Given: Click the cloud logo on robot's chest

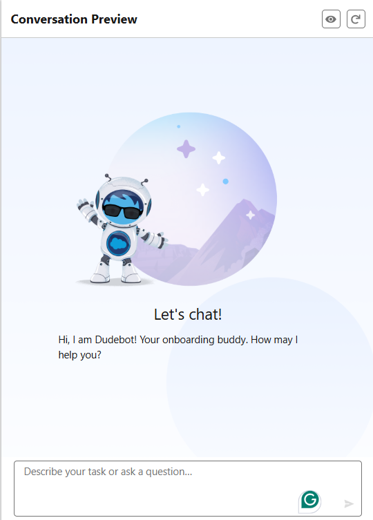Looking at the screenshot, I should [x=119, y=243].
